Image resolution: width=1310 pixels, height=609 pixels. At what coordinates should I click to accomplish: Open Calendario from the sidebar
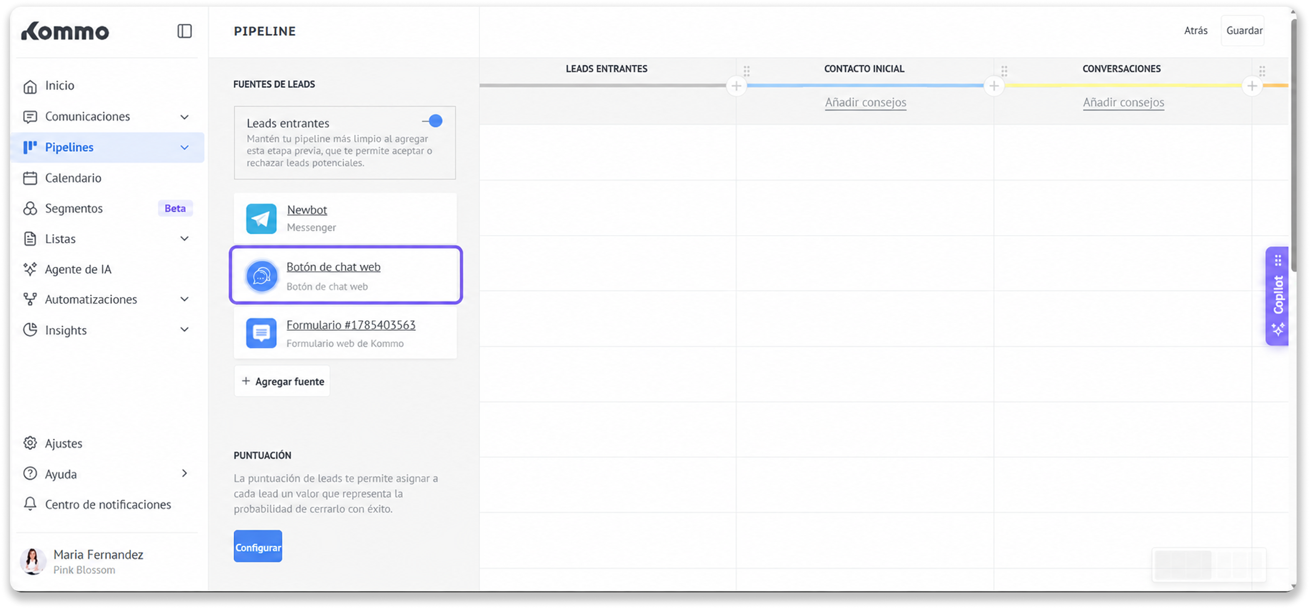pyautogui.click(x=107, y=178)
